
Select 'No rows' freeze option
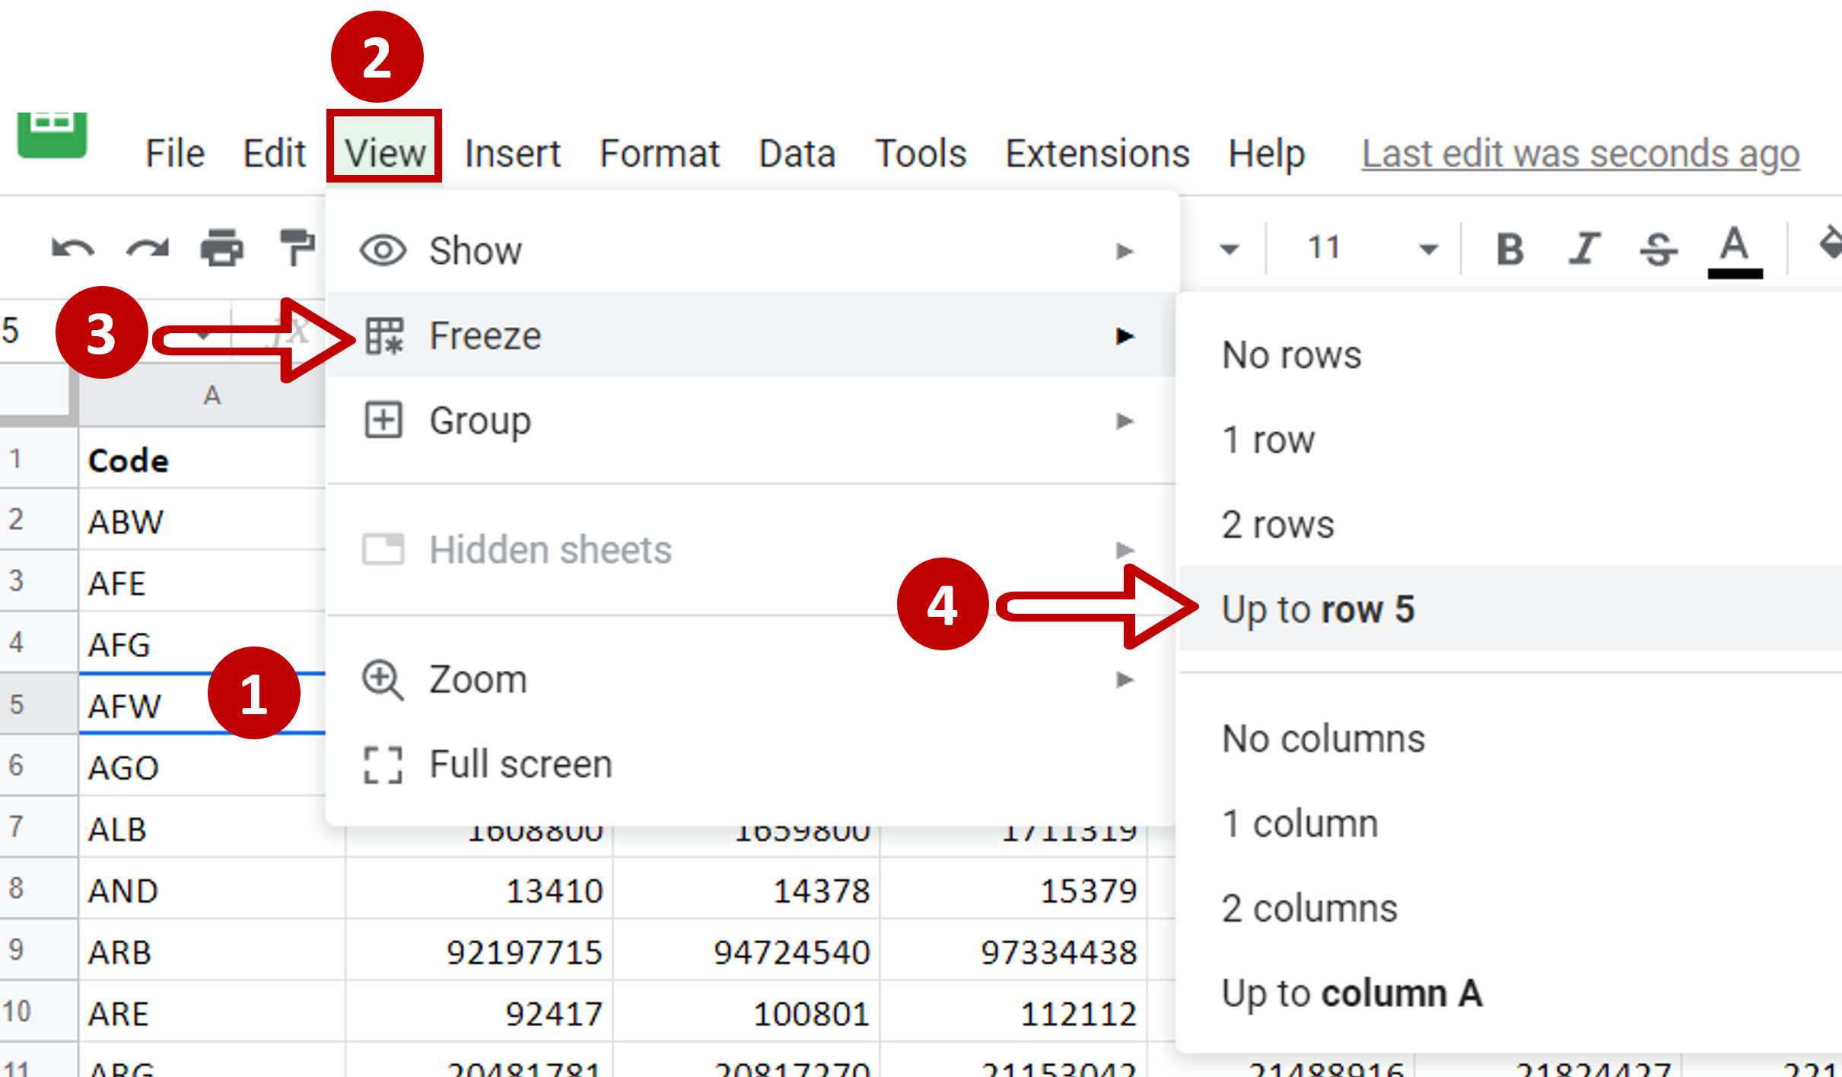(x=1510, y=355)
